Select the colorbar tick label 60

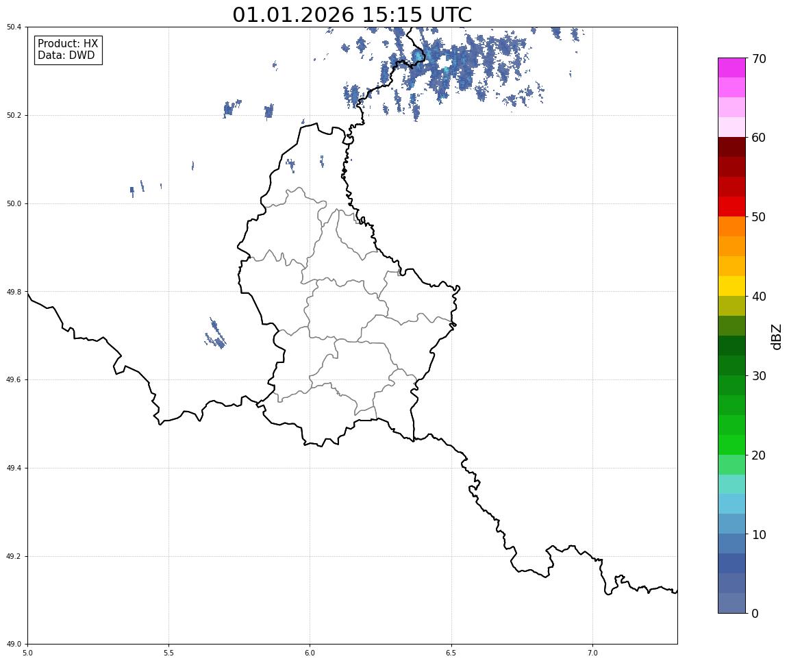point(758,138)
